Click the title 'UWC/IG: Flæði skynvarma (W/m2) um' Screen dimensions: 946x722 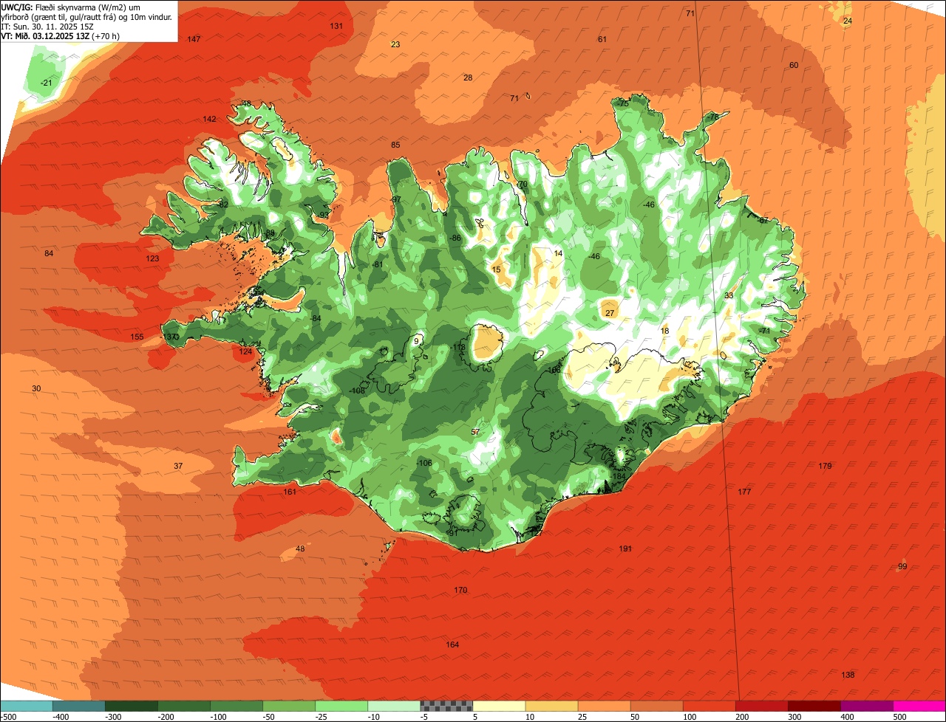point(71,7)
